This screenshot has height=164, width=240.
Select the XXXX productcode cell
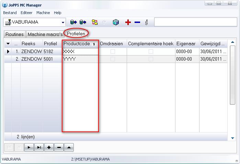[80, 51]
